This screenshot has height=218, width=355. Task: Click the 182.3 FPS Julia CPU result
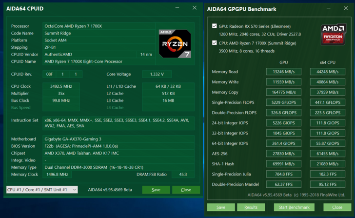pyautogui.click(x=328, y=174)
